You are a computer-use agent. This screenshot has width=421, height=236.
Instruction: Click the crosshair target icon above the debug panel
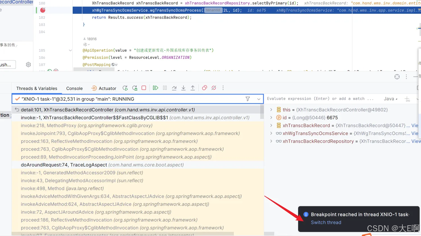397,77
